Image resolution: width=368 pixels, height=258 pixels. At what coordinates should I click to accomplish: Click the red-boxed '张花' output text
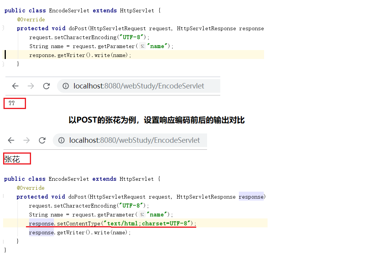pyautogui.click(x=12, y=158)
